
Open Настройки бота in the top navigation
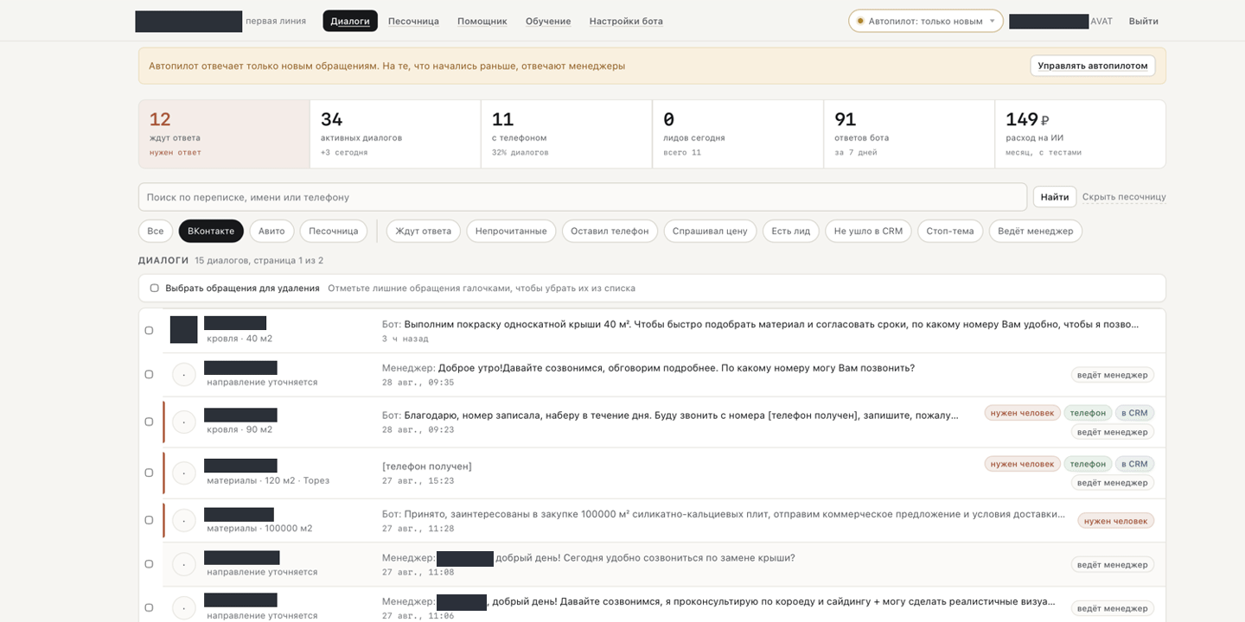[x=626, y=21]
